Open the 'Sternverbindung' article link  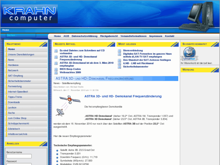[x=133, y=51]
